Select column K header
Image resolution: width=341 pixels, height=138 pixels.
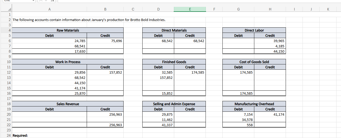tap(328, 9)
